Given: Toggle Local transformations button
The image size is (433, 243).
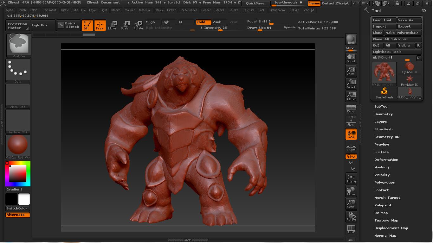Looking at the screenshot, I should (x=351, y=134).
